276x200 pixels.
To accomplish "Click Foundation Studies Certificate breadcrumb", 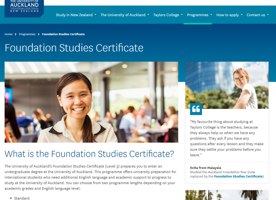I will [x=63, y=34].
